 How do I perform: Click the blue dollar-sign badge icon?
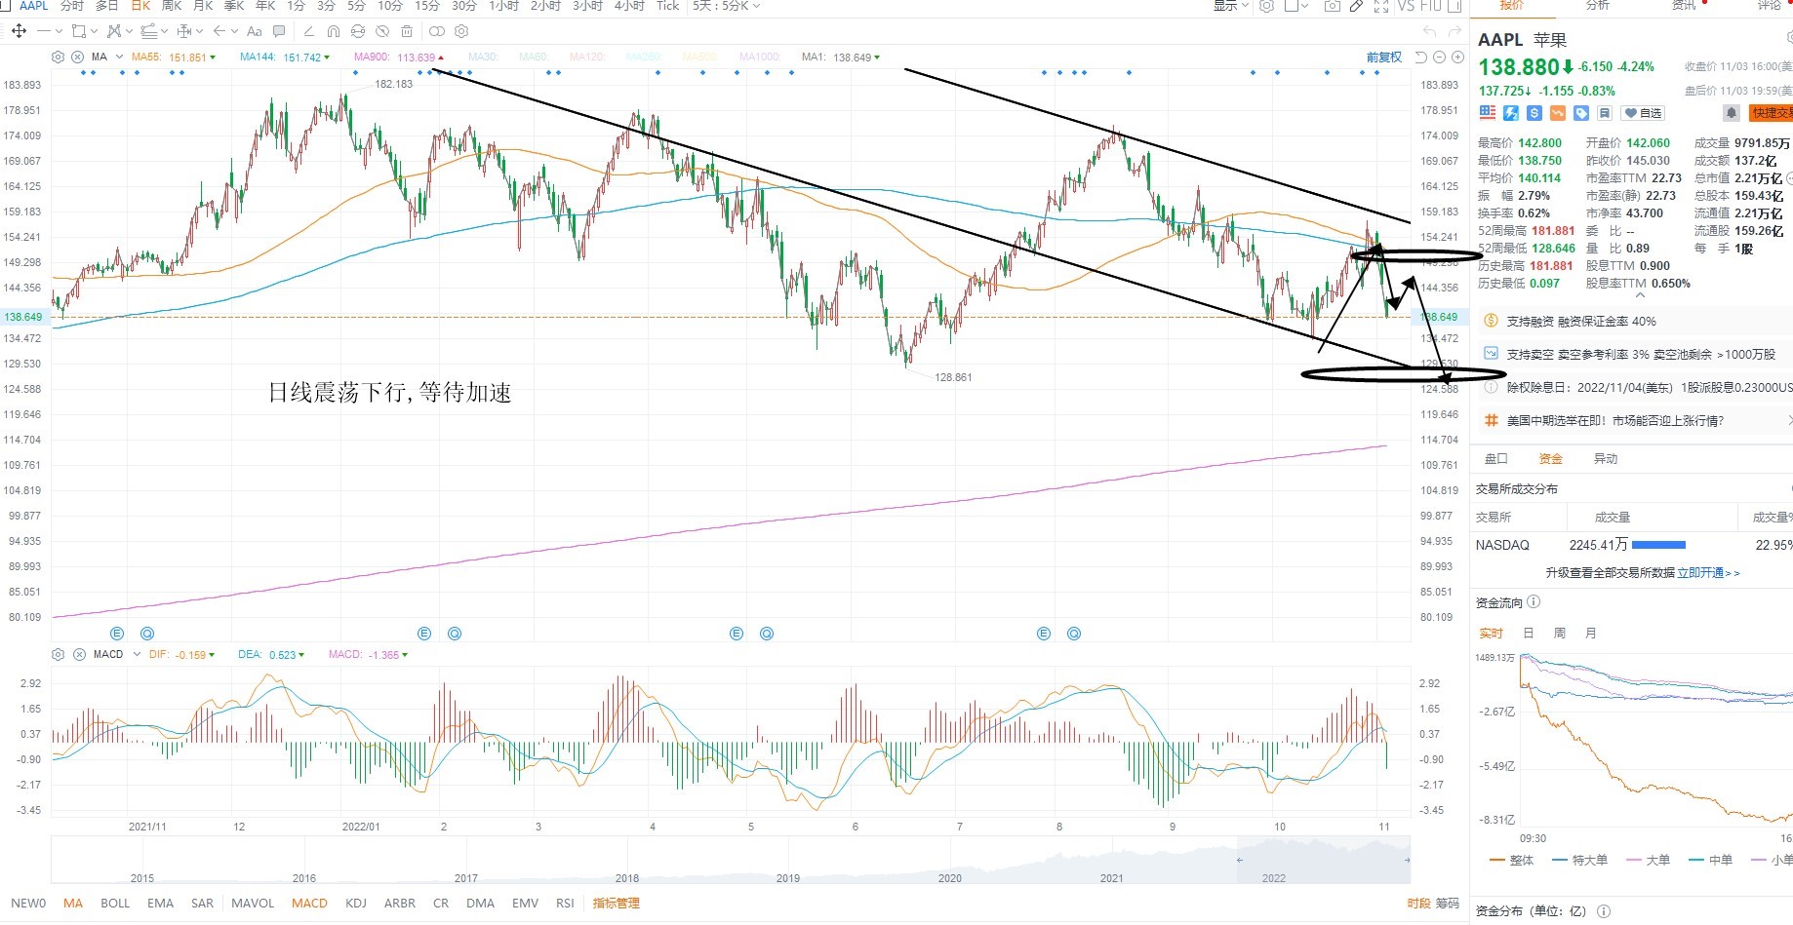point(1534,113)
